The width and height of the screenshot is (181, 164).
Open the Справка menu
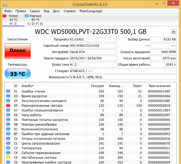pyautogui.click(x=70, y=11)
